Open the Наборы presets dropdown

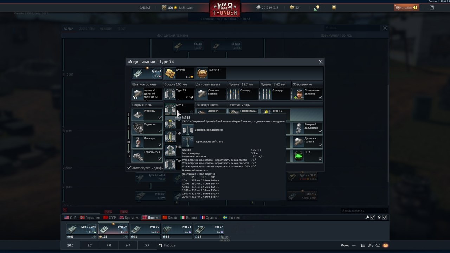click(x=167, y=245)
